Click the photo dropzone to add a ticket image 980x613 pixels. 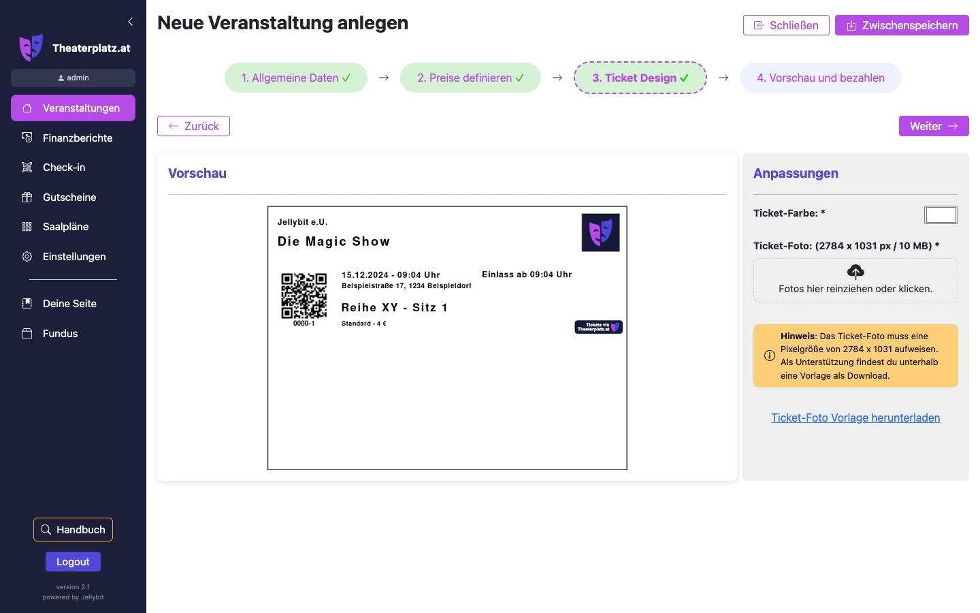pos(855,280)
